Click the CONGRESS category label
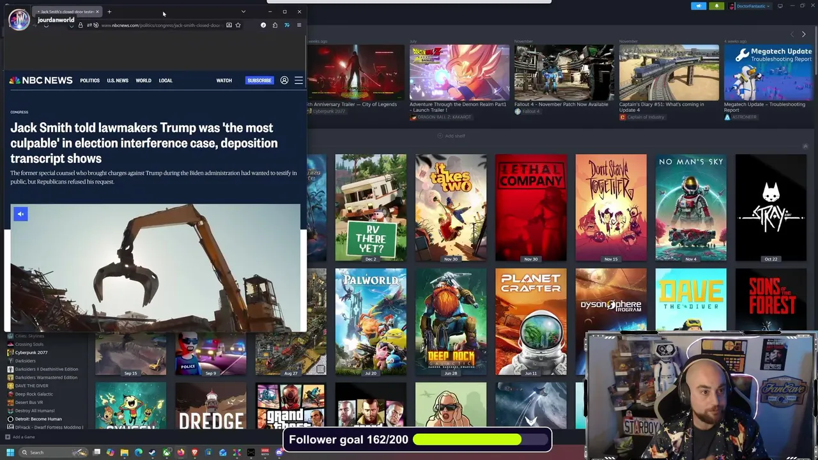 click(x=19, y=112)
